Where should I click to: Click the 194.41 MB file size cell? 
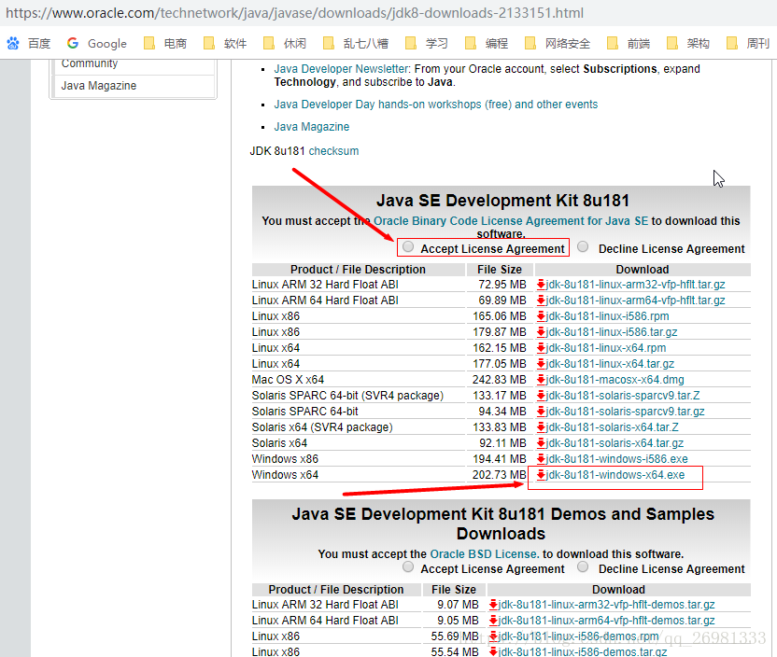click(499, 459)
